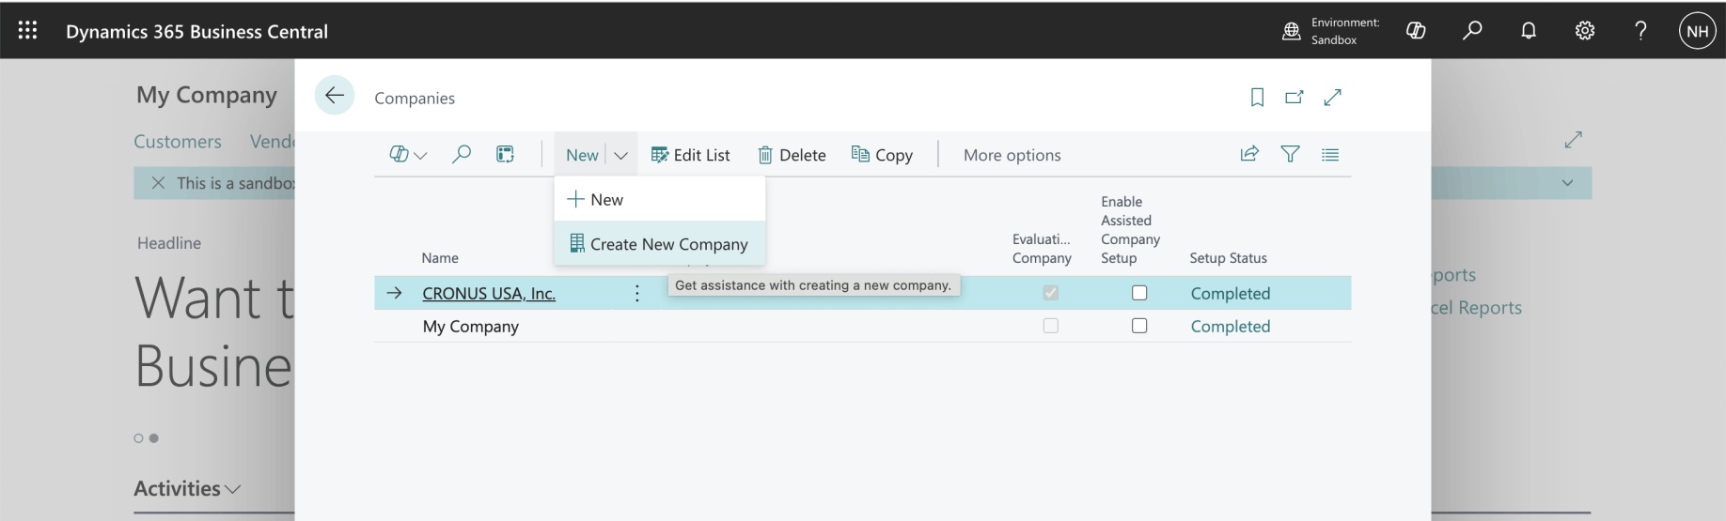Open the app launcher waffle icon

pyautogui.click(x=28, y=31)
